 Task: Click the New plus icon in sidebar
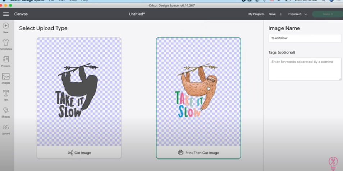(6, 26)
